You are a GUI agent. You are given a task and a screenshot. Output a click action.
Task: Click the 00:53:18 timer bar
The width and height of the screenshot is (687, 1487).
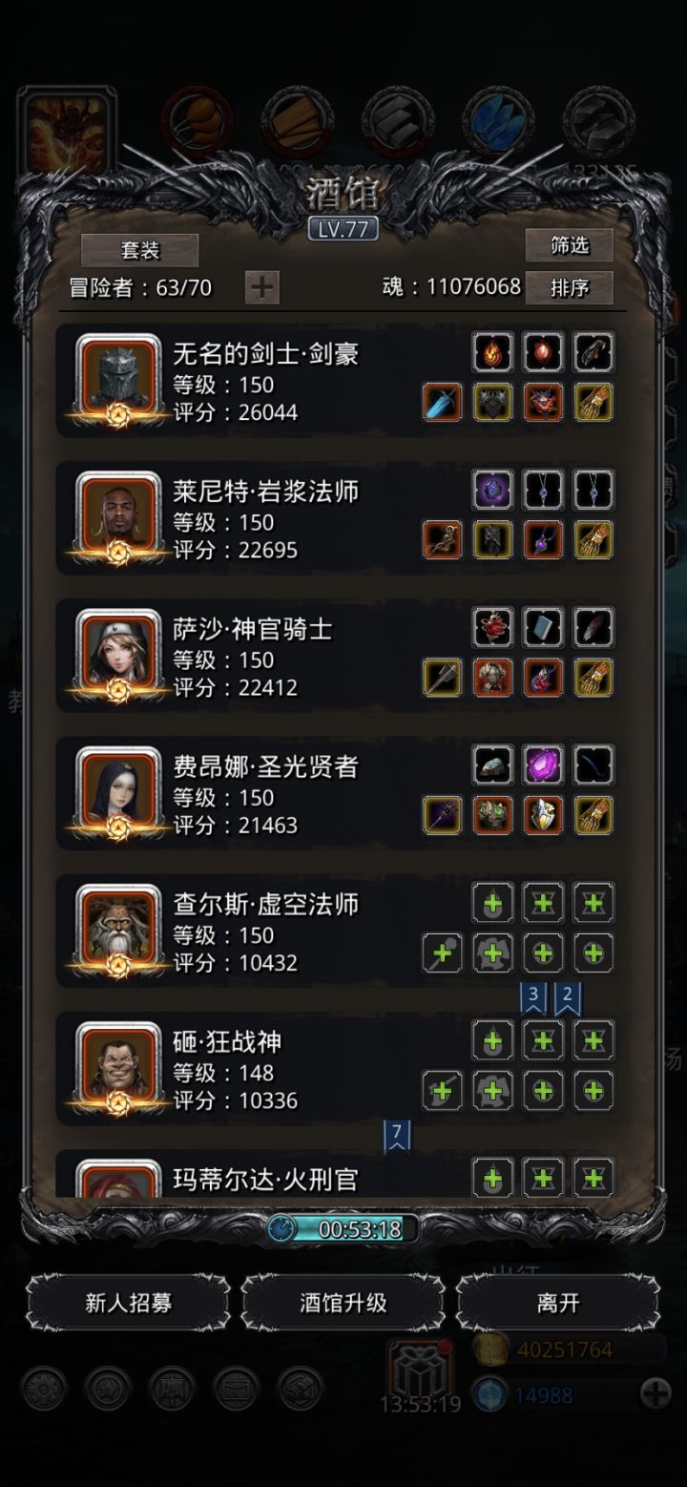343,1229
